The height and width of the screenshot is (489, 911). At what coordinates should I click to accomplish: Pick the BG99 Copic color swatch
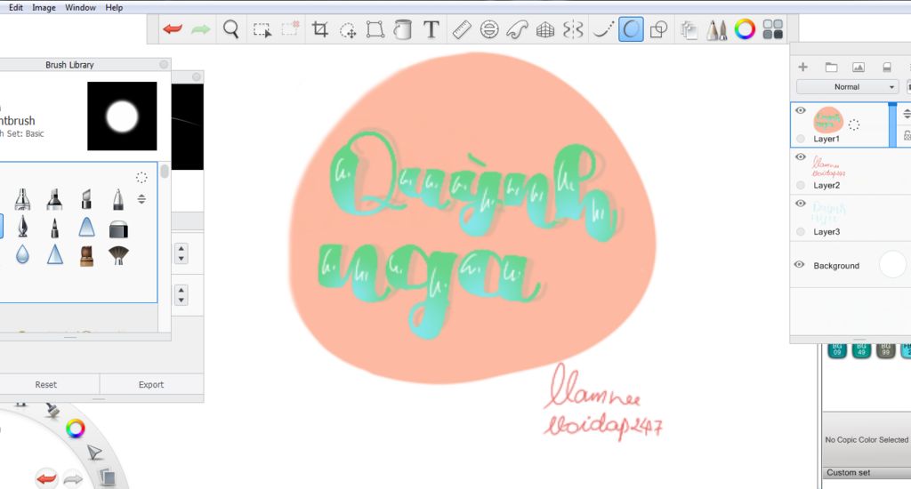tap(885, 350)
